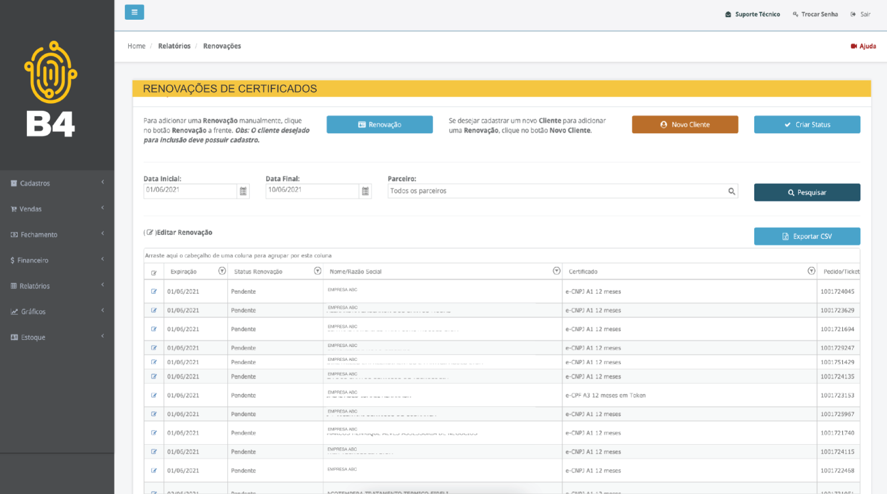
Task: Edit renewal for ticket 1001725967
Action: (154, 413)
